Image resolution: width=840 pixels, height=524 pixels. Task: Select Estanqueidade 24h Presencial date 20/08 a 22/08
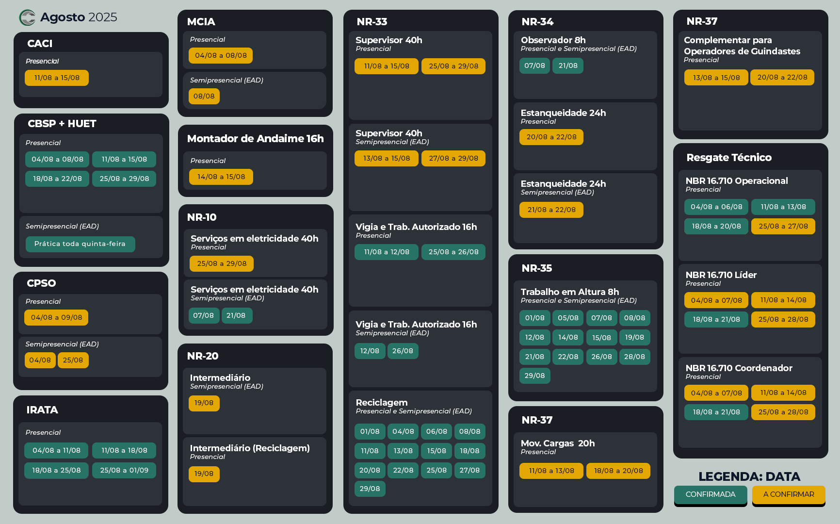[551, 137]
